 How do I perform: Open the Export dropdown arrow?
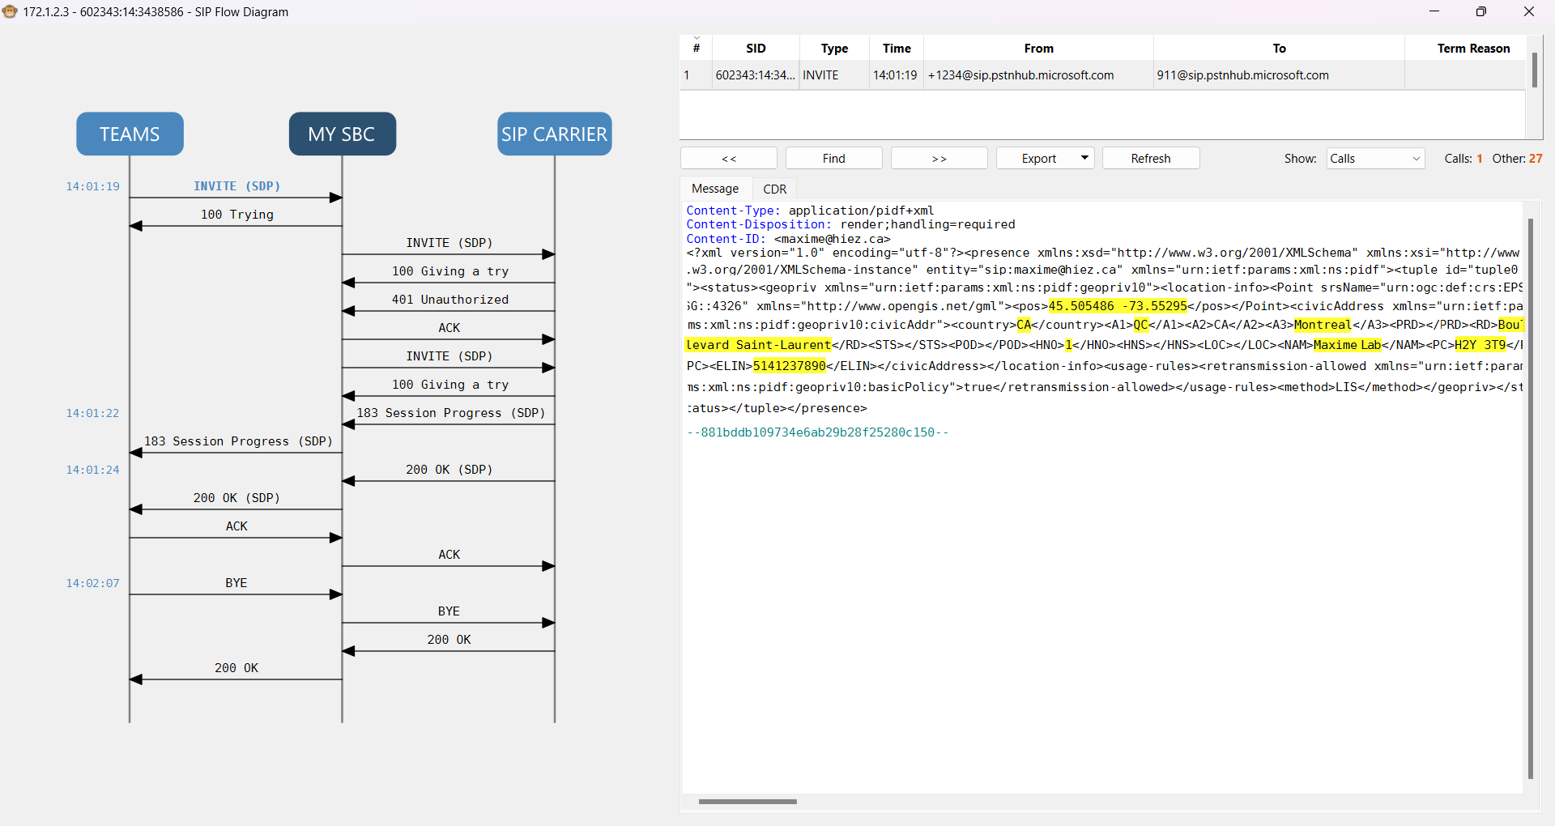point(1084,158)
